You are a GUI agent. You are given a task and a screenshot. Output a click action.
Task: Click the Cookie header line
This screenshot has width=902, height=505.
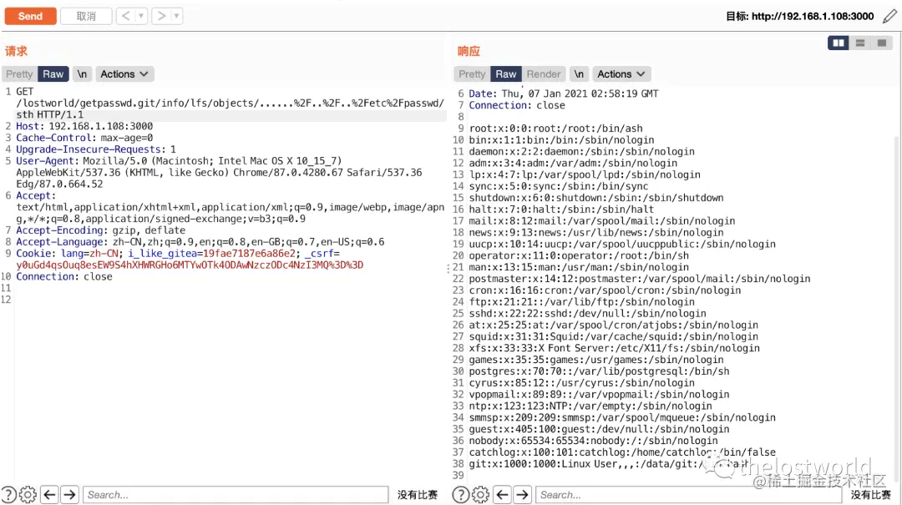tap(190, 259)
